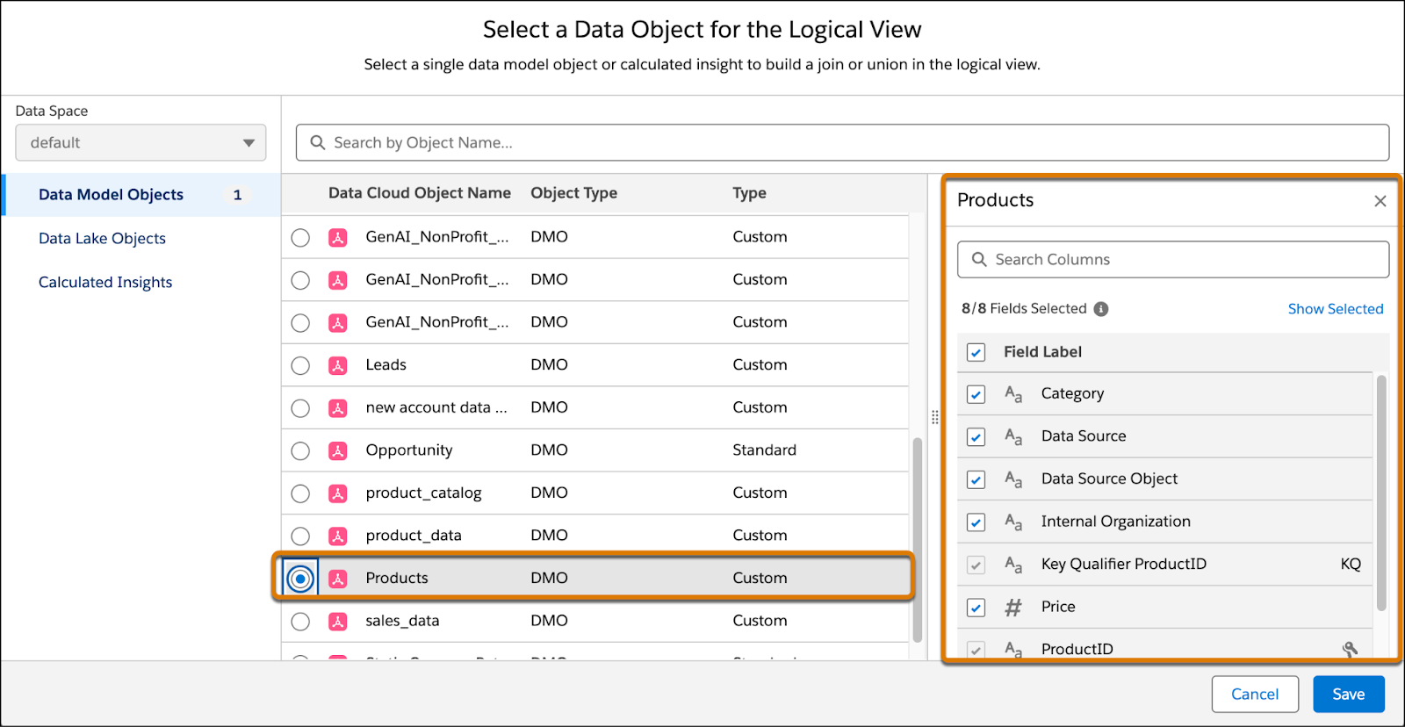
Task: Click the DMO icon beside product_catalog
Action: 338,493
